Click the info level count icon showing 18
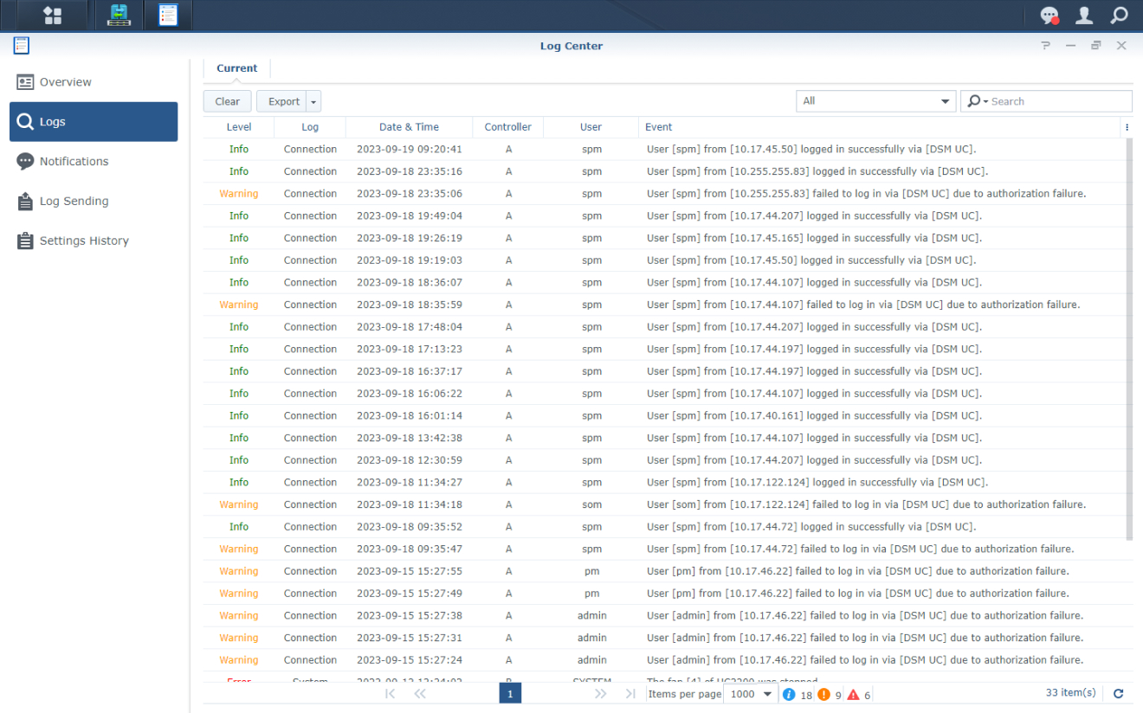 click(x=789, y=694)
